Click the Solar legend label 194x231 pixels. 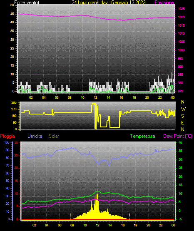54,136
